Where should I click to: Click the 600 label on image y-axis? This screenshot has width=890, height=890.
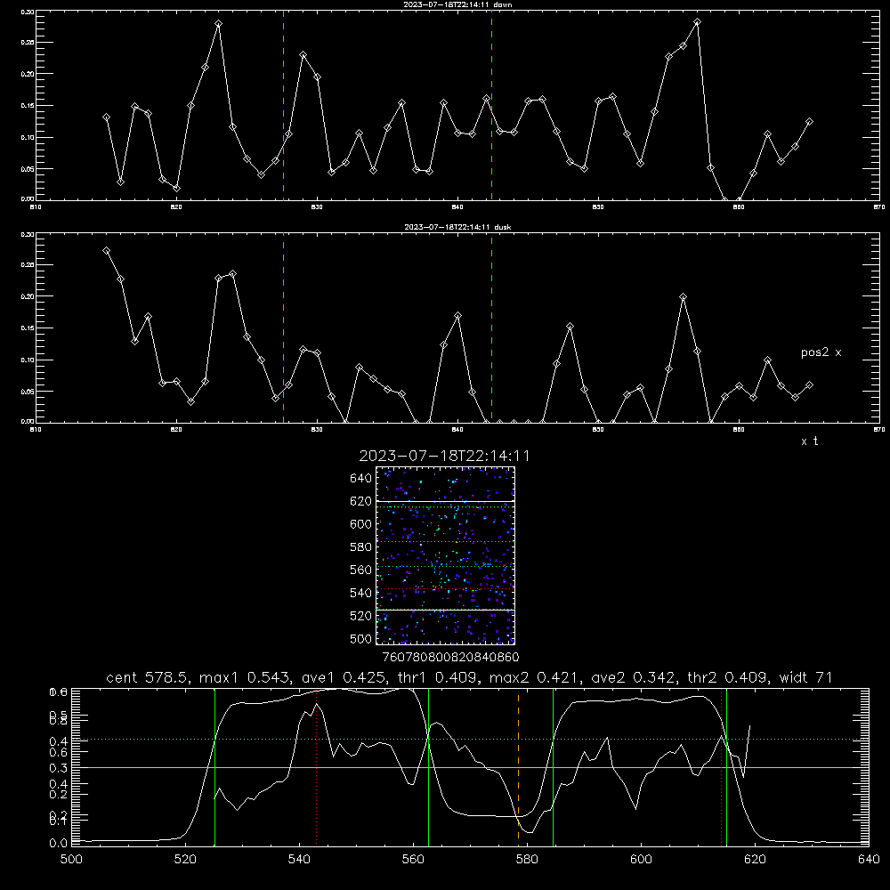click(x=360, y=524)
